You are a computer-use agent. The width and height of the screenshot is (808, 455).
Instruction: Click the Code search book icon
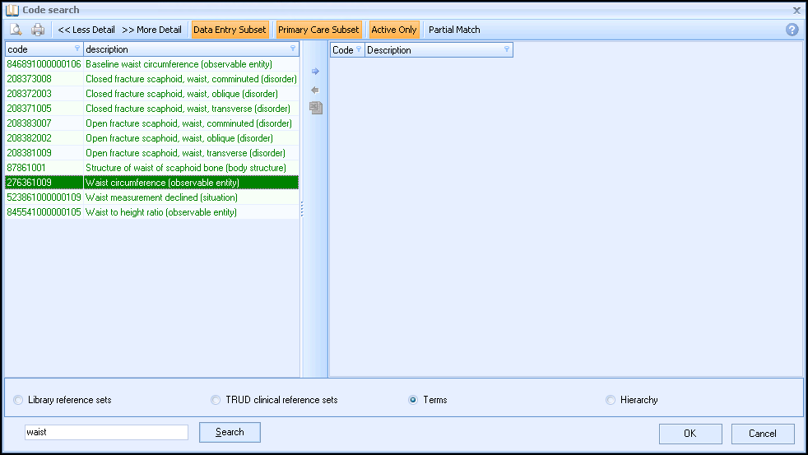click(12, 10)
